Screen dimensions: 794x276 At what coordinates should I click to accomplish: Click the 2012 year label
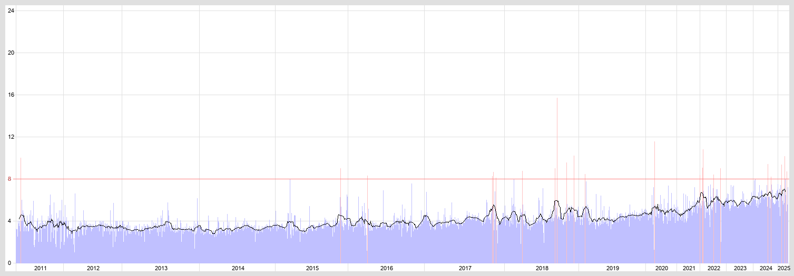click(93, 268)
